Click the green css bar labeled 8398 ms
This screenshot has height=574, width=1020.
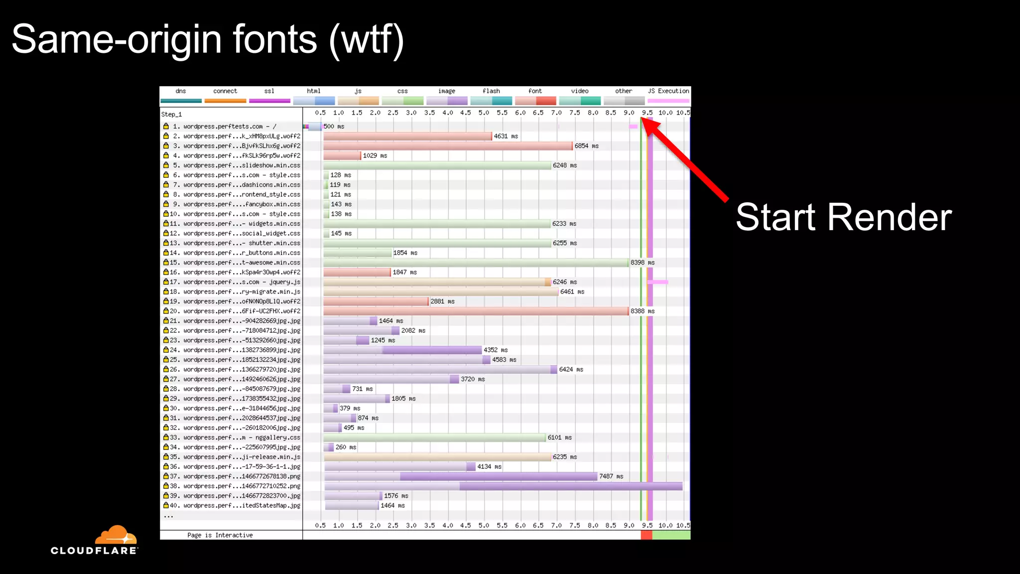pyautogui.click(x=476, y=263)
